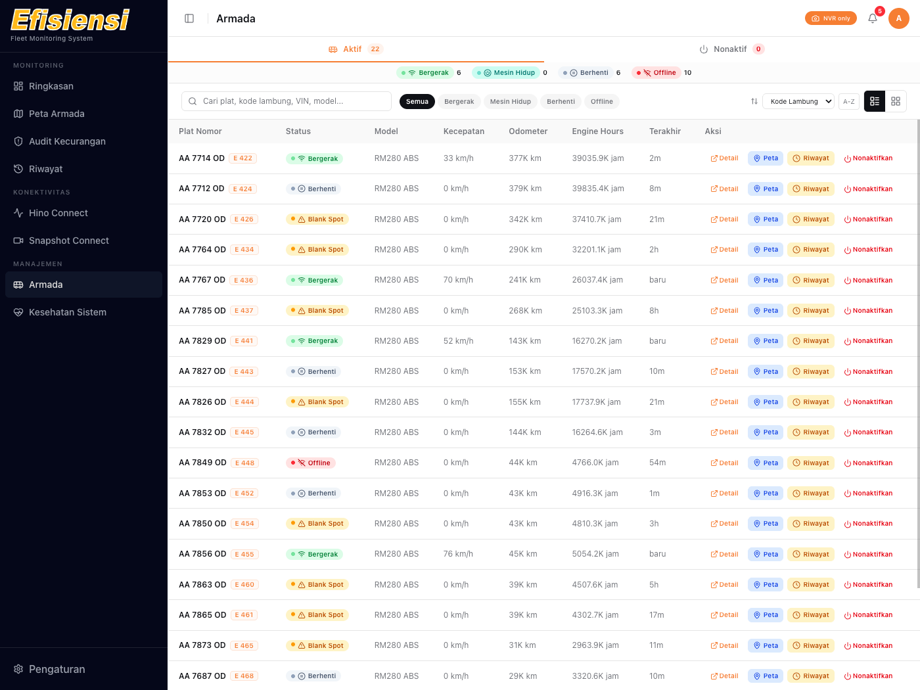Open Detail for AA 7687 OD
The width and height of the screenshot is (920, 690).
(x=724, y=676)
